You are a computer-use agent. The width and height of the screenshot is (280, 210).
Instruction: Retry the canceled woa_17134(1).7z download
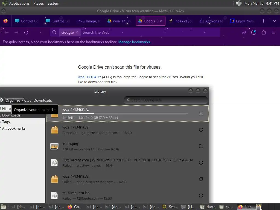201,130
